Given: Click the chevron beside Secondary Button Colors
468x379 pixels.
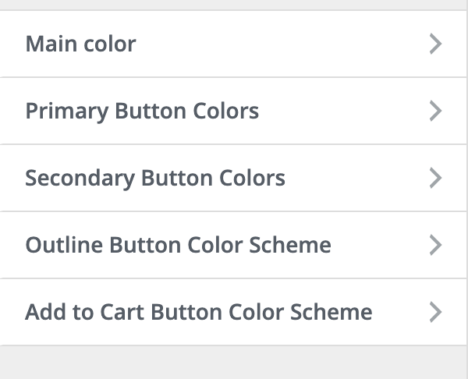Looking at the screenshot, I should [x=436, y=178].
